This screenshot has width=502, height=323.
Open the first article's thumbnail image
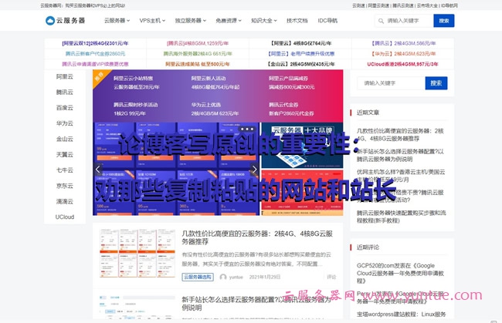132,254
